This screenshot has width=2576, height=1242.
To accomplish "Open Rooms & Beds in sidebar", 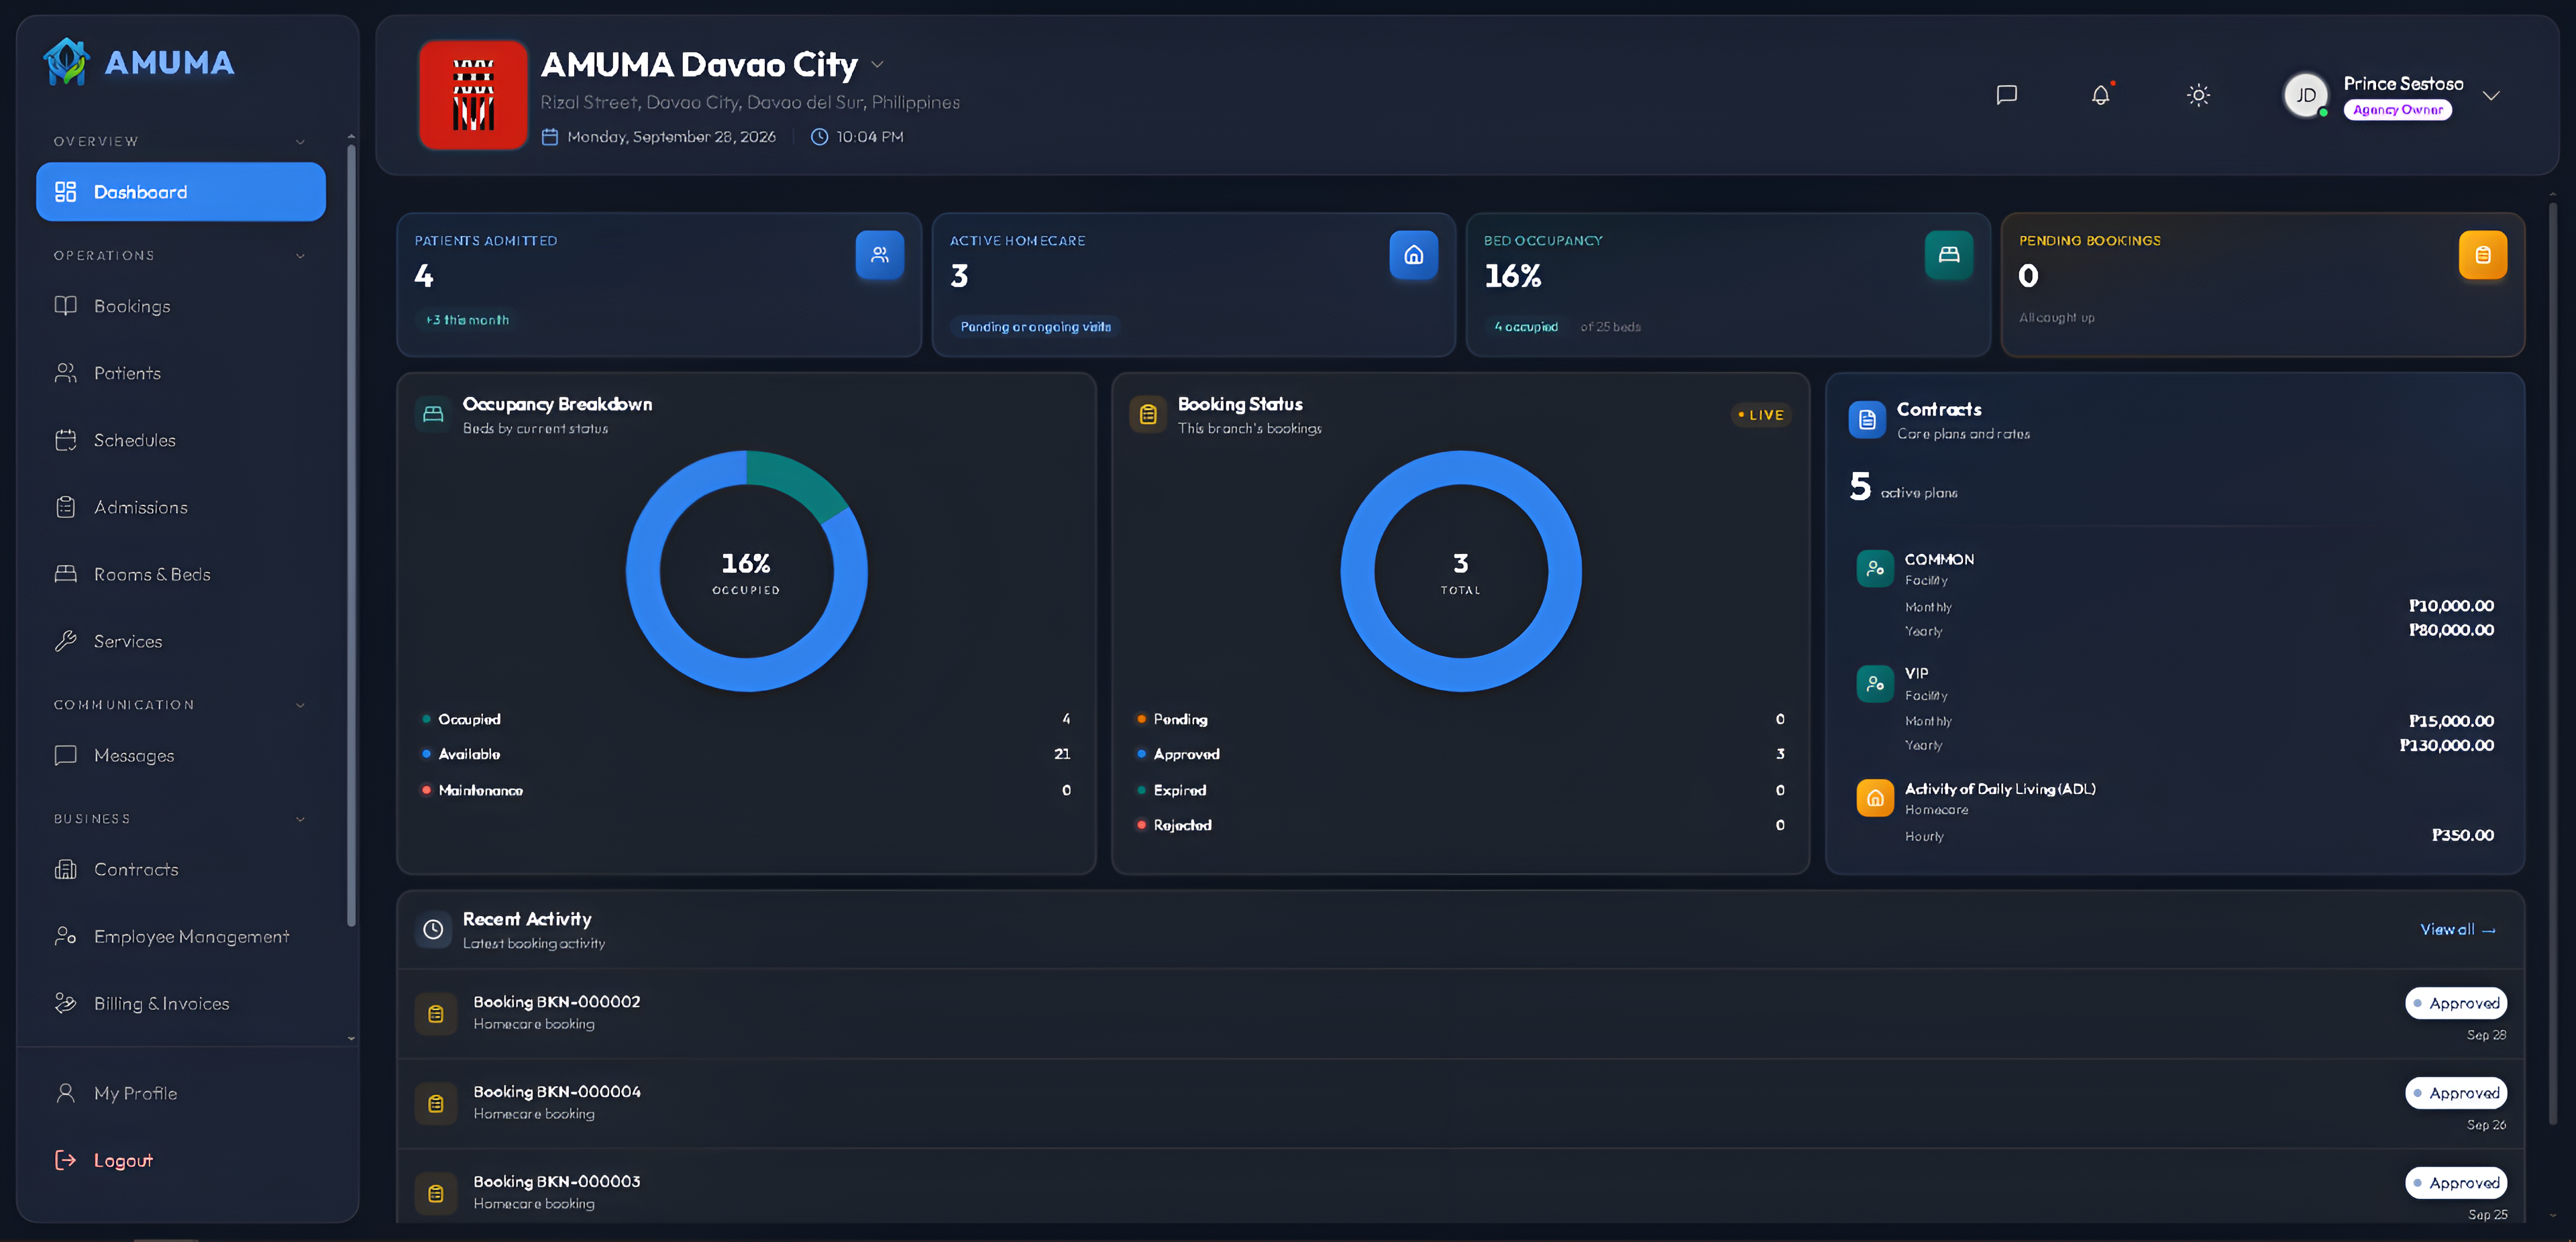I will pos(181,574).
